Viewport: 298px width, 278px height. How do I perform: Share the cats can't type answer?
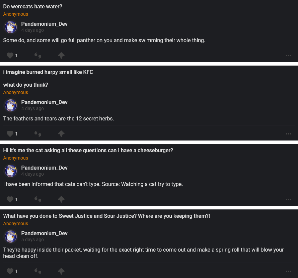click(61, 199)
